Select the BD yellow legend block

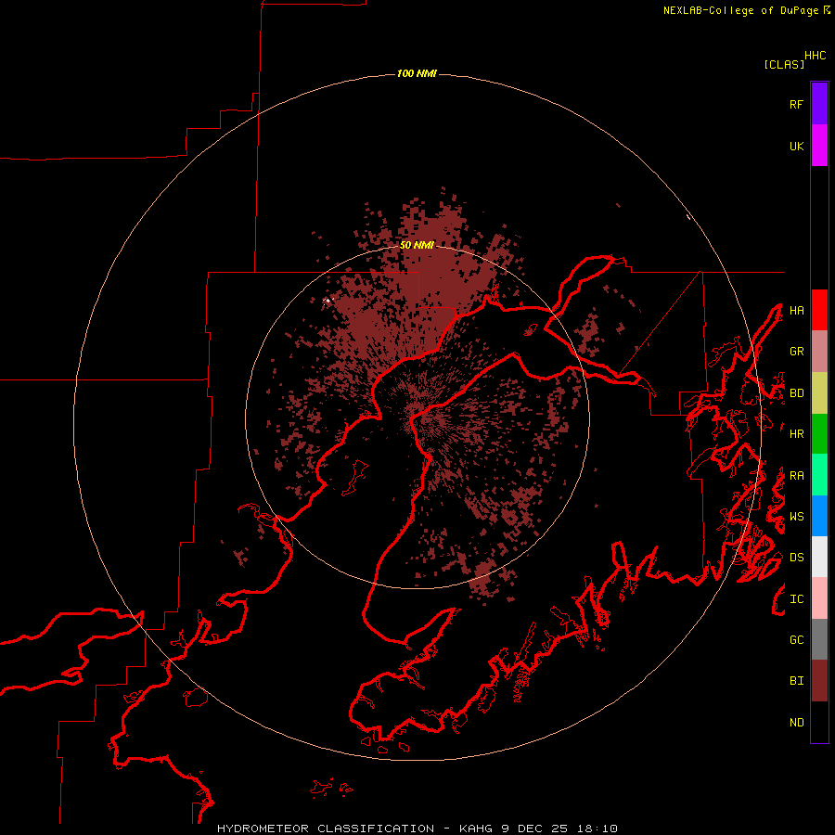pyautogui.click(x=819, y=392)
